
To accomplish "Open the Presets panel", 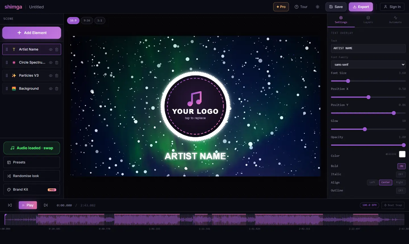I will (x=32, y=162).
